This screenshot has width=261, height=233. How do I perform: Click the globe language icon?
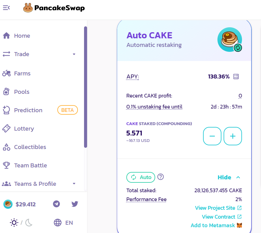[58, 223]
